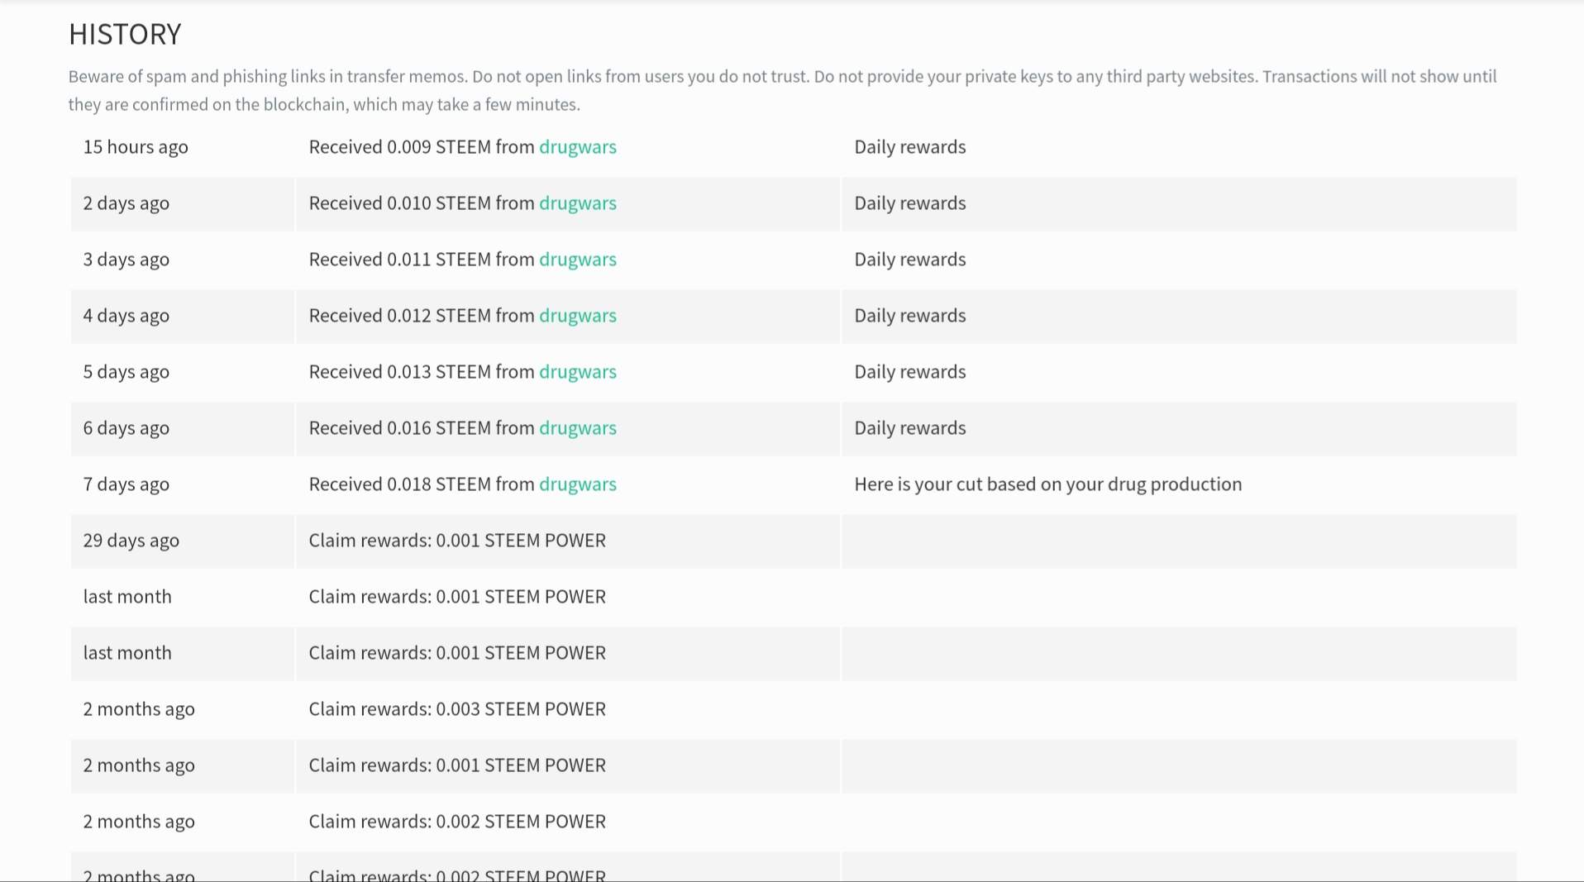Select the '29 days ago' timestamp cell

point(131,541)
